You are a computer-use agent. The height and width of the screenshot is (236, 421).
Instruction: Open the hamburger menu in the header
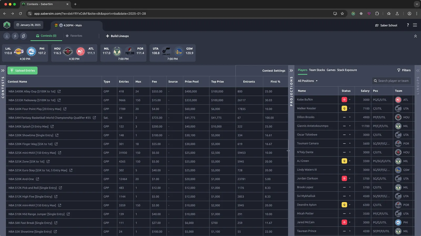[x=415, y=25]
